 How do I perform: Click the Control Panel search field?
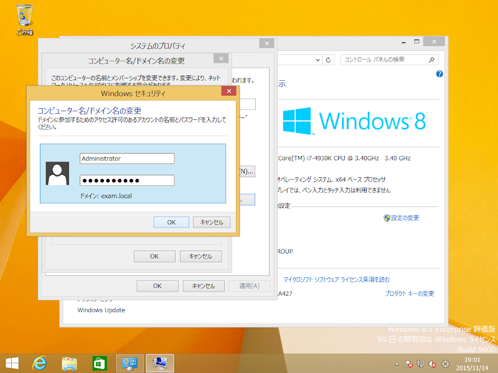(x=390, y=60)
